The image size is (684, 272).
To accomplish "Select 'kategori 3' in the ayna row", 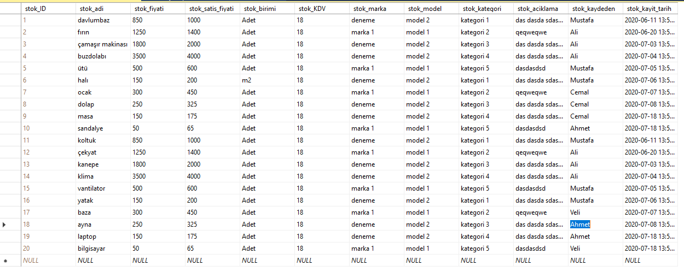I will coord(486,224).
